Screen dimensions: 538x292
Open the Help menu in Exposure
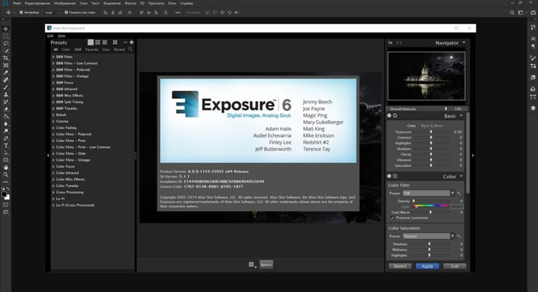[x=61, y=36]
